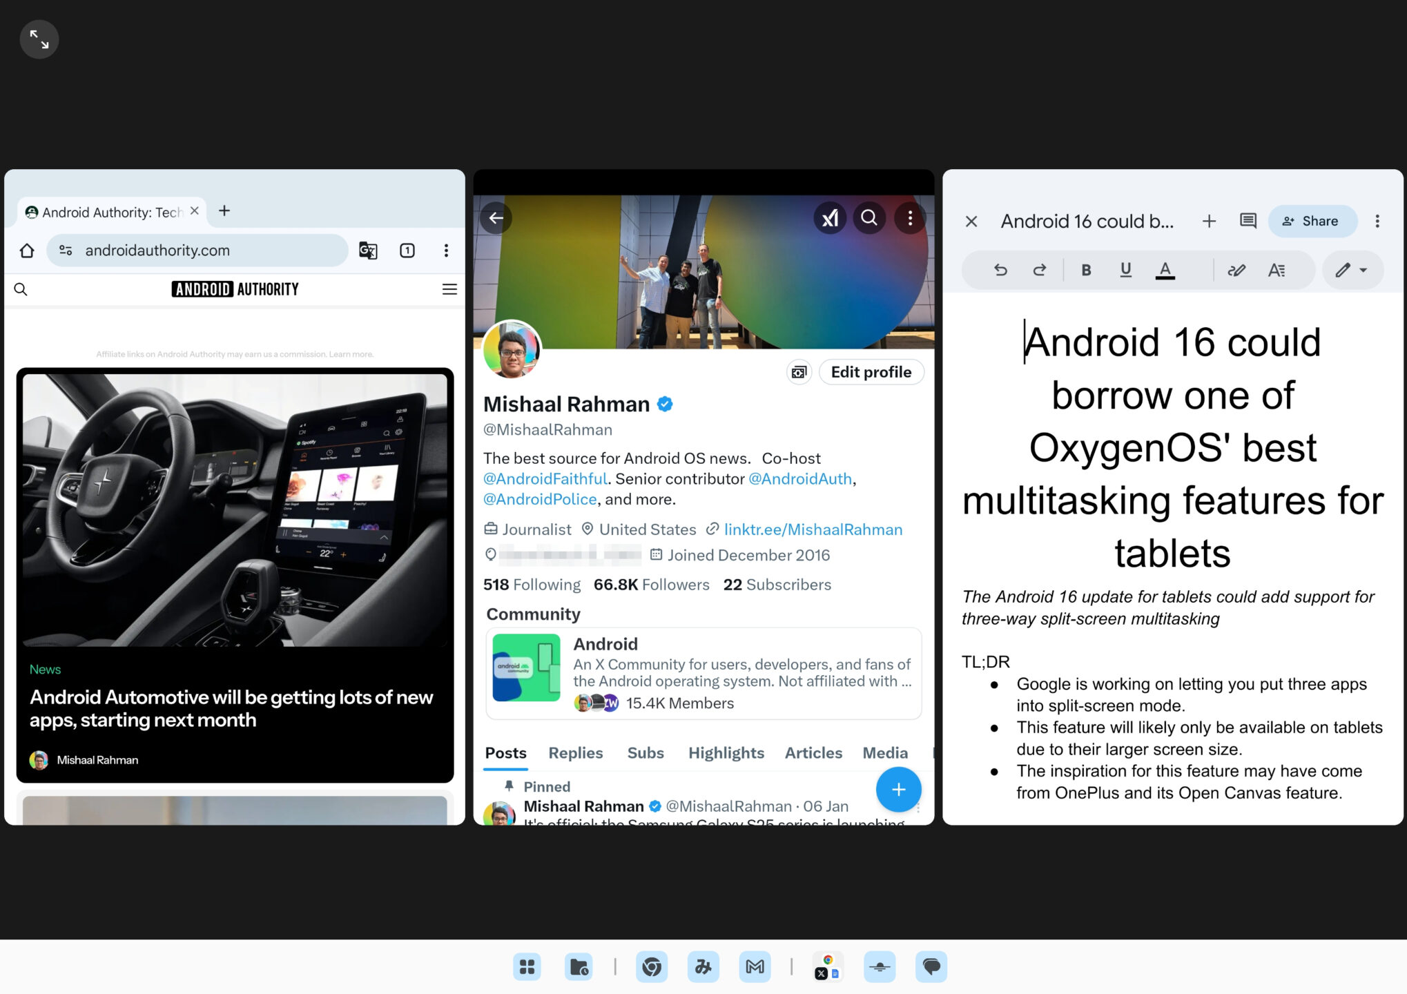Viewport: 1407px width, 994px height.
Task: Expand the pen tool dropdown in Docs
Action: (1364, 270)
